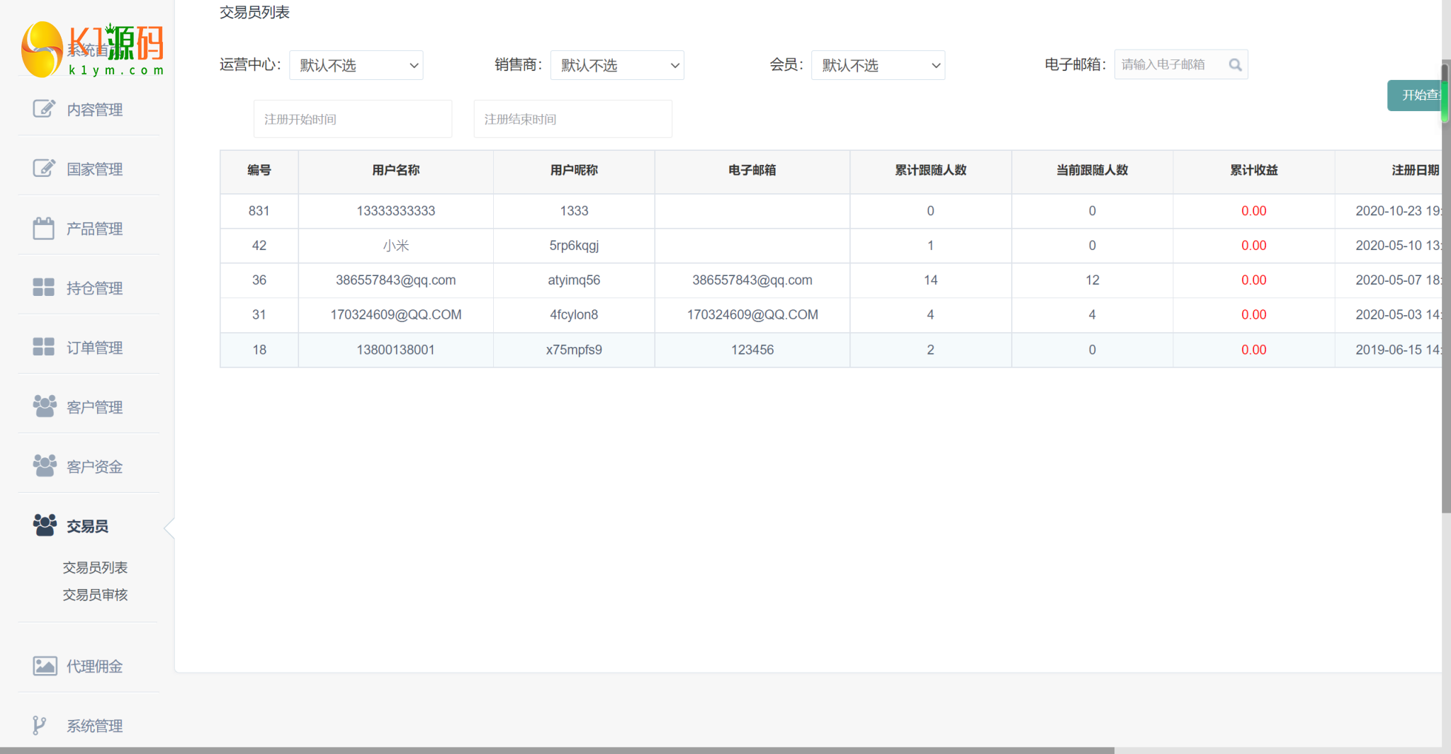Focus the 注册结束时间 date field
The height and width of the screenshot is (754, 1451).
pos(572,119)
